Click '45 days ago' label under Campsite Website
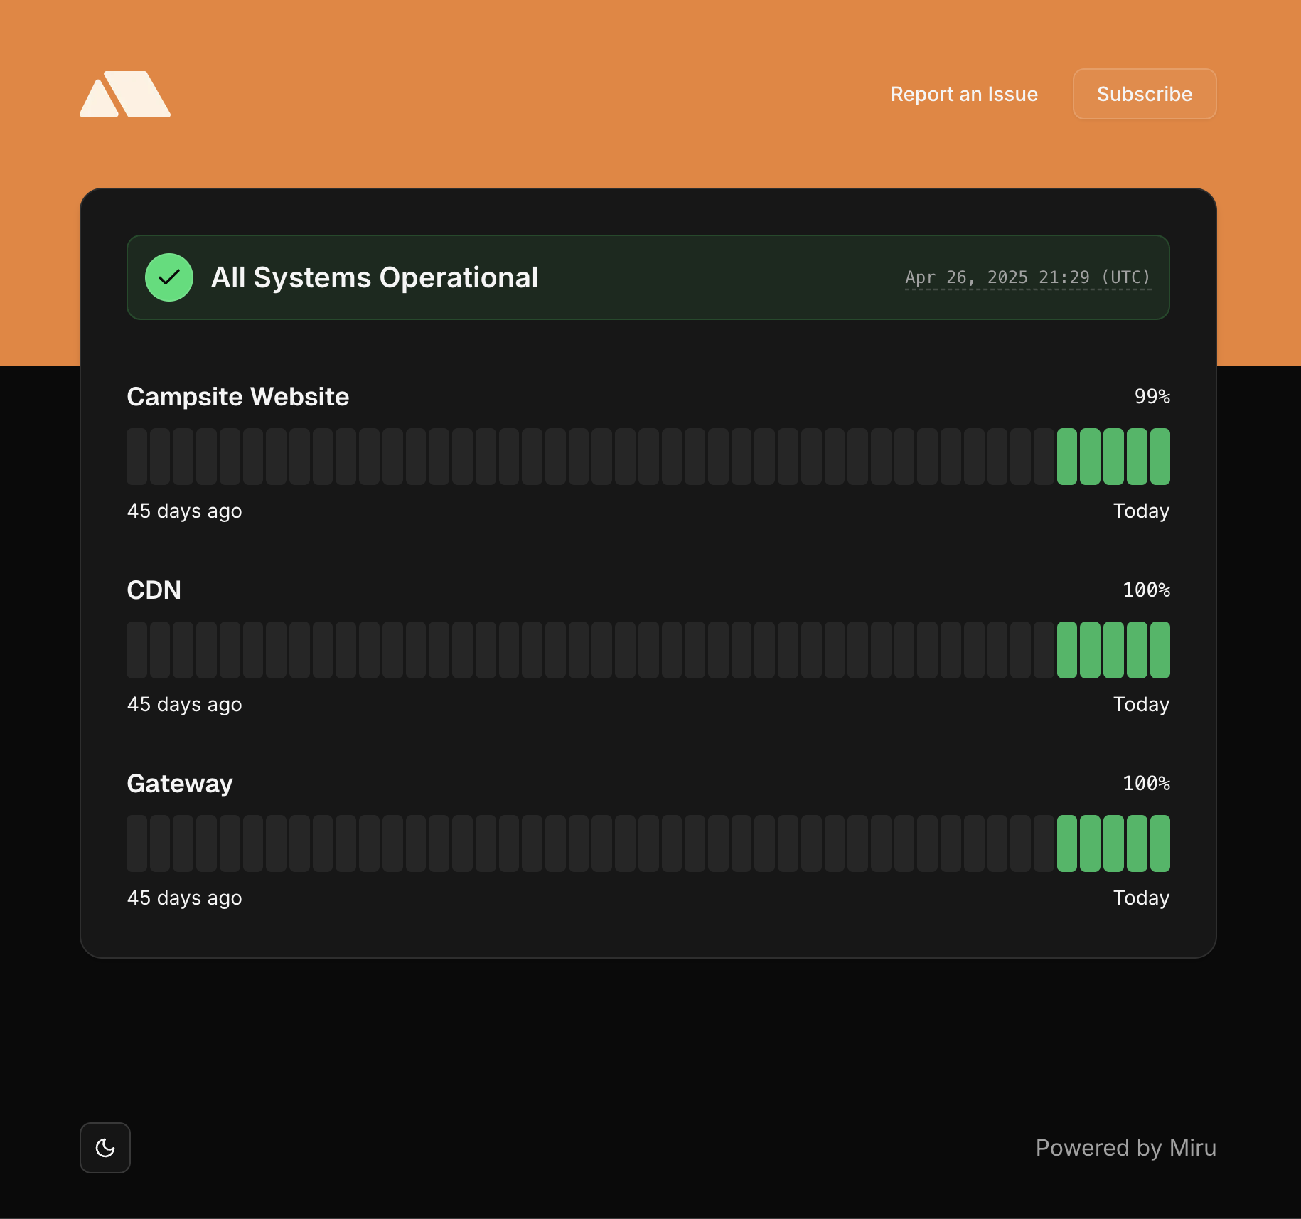This screenshot has width=1301, height=1219. point(185,511)
